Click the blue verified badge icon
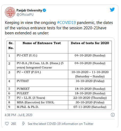 click(x=44, y=10)
